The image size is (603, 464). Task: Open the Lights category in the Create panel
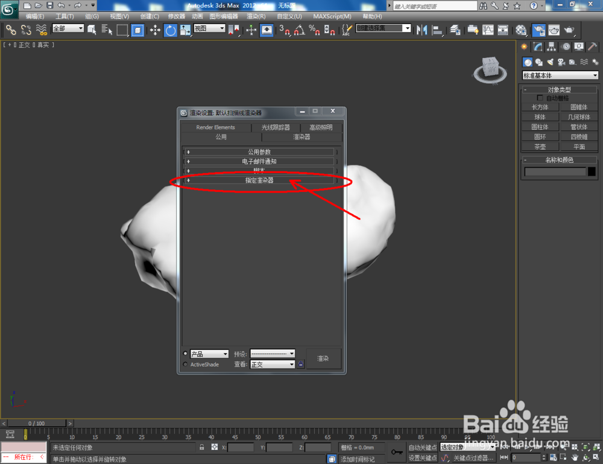coord(551,62)
